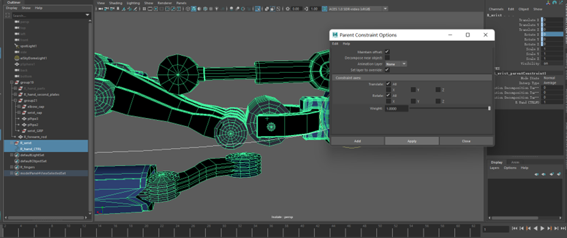Open the Panels menu in viewport
567x238 pixels.
click(181, 3)
